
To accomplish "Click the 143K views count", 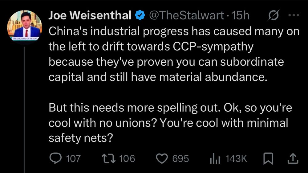I will coord(236,159).
